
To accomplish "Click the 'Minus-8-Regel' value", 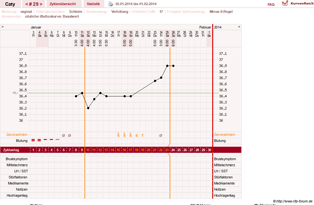I will click(221, 12).
